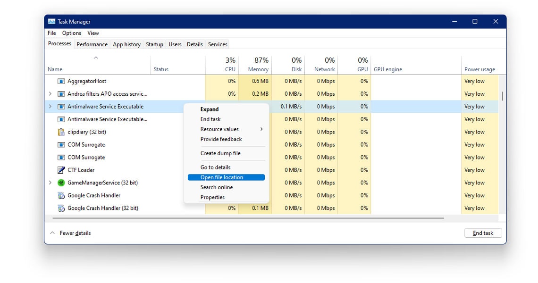Viewport: 538px width, 283px height.
Task: Click the AggregatorHost process icon
Action: (x=62, y=81)
